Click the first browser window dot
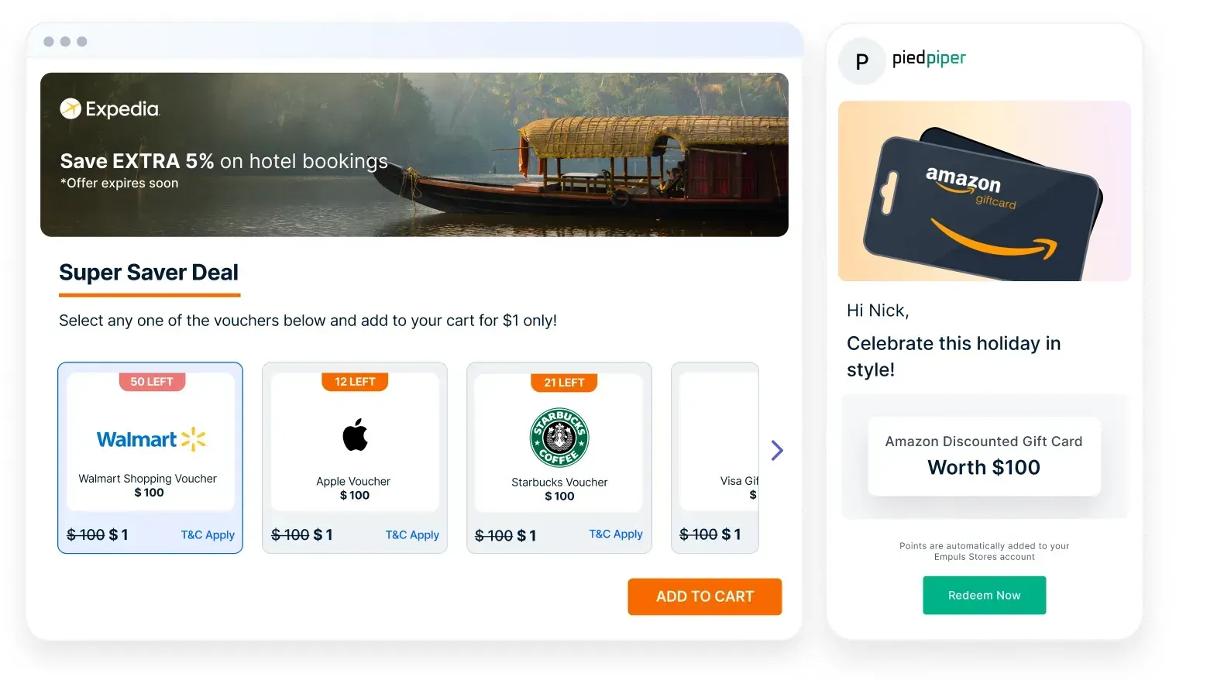This screenshot has width=1224, height=694. click(x=50, y=41)
